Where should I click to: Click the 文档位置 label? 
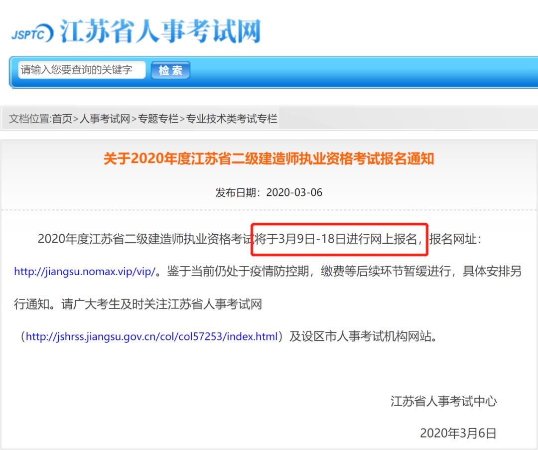pos(29,119)
